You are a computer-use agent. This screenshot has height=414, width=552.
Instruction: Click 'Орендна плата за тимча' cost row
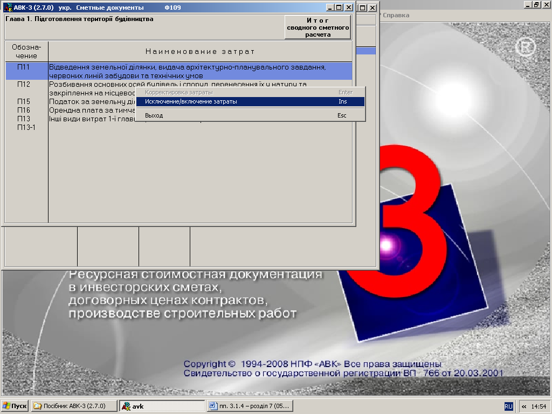pyautogui.click(x=92, y=110)
